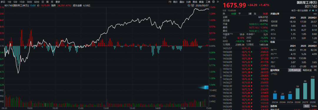Click the index code 801740 in the side panel
The image size is (318, 110).
pyautogui.click(x=311, y=6)
